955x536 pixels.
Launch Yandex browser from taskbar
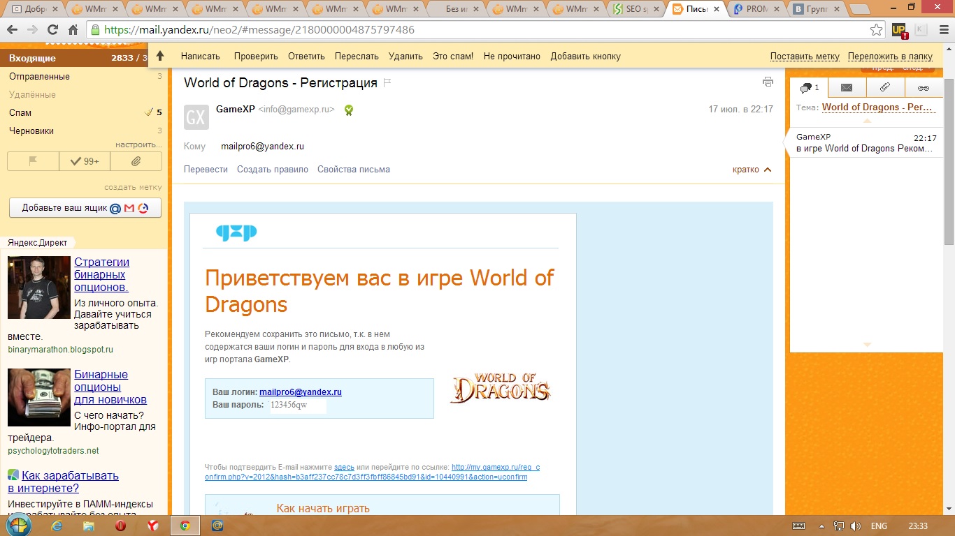153,526
